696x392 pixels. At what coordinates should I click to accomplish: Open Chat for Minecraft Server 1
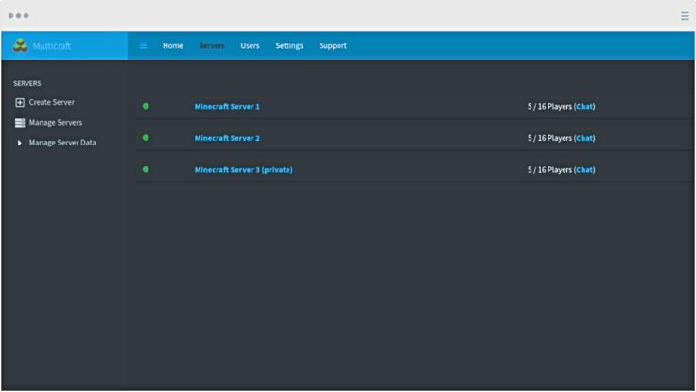point(584,107)
